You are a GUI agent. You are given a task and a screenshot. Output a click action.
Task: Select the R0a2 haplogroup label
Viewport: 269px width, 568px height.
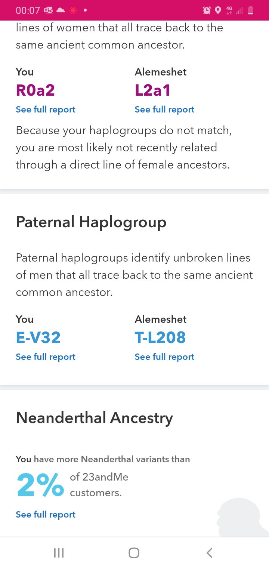coord(35,90)
